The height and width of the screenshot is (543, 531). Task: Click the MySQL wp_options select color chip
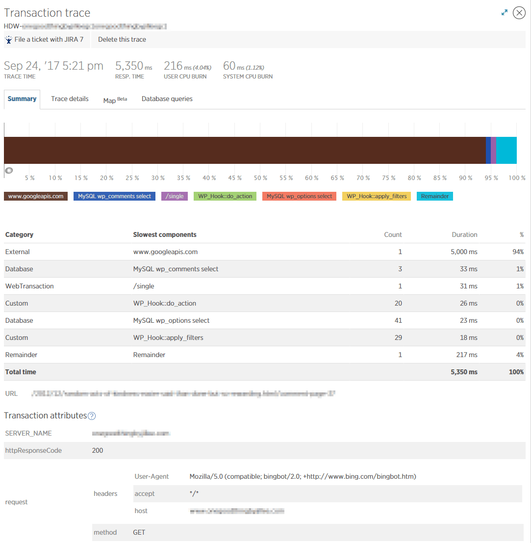tap(299, 196)
